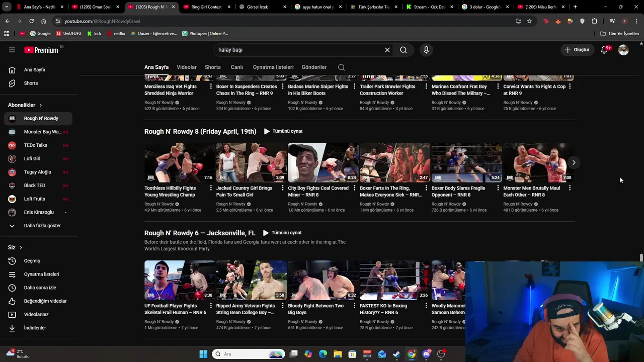Open Jacked Country Girl video thumbnail

[x=252, y=162]
